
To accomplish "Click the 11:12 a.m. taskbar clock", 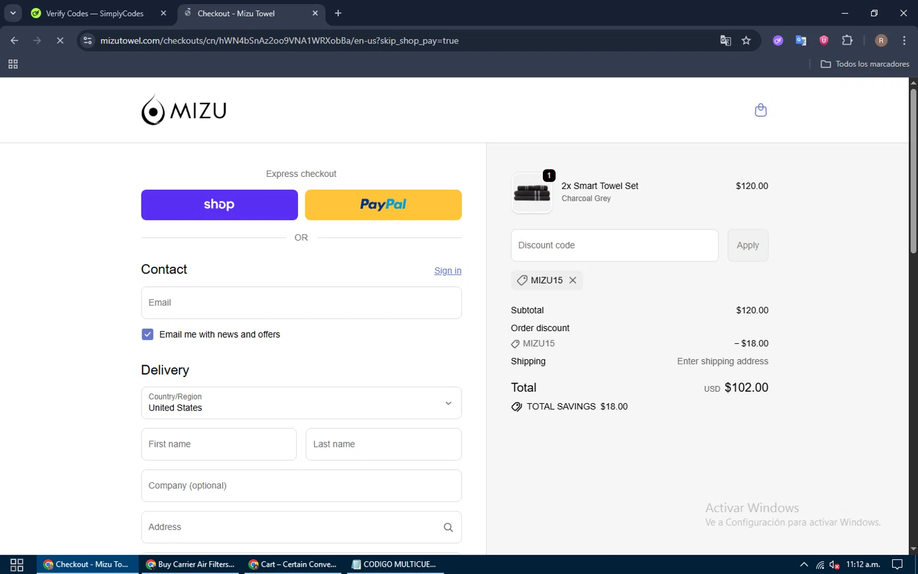I will (x=863, y=565).
